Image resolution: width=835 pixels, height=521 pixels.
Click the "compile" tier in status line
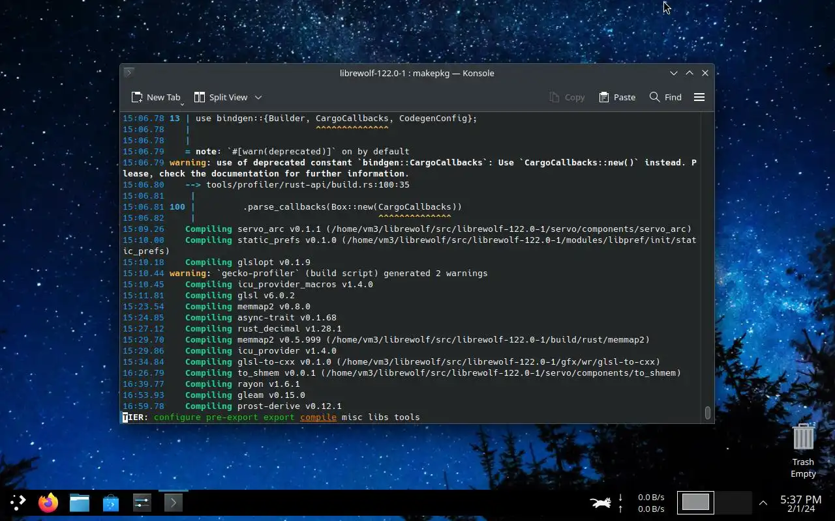point(318,417)
